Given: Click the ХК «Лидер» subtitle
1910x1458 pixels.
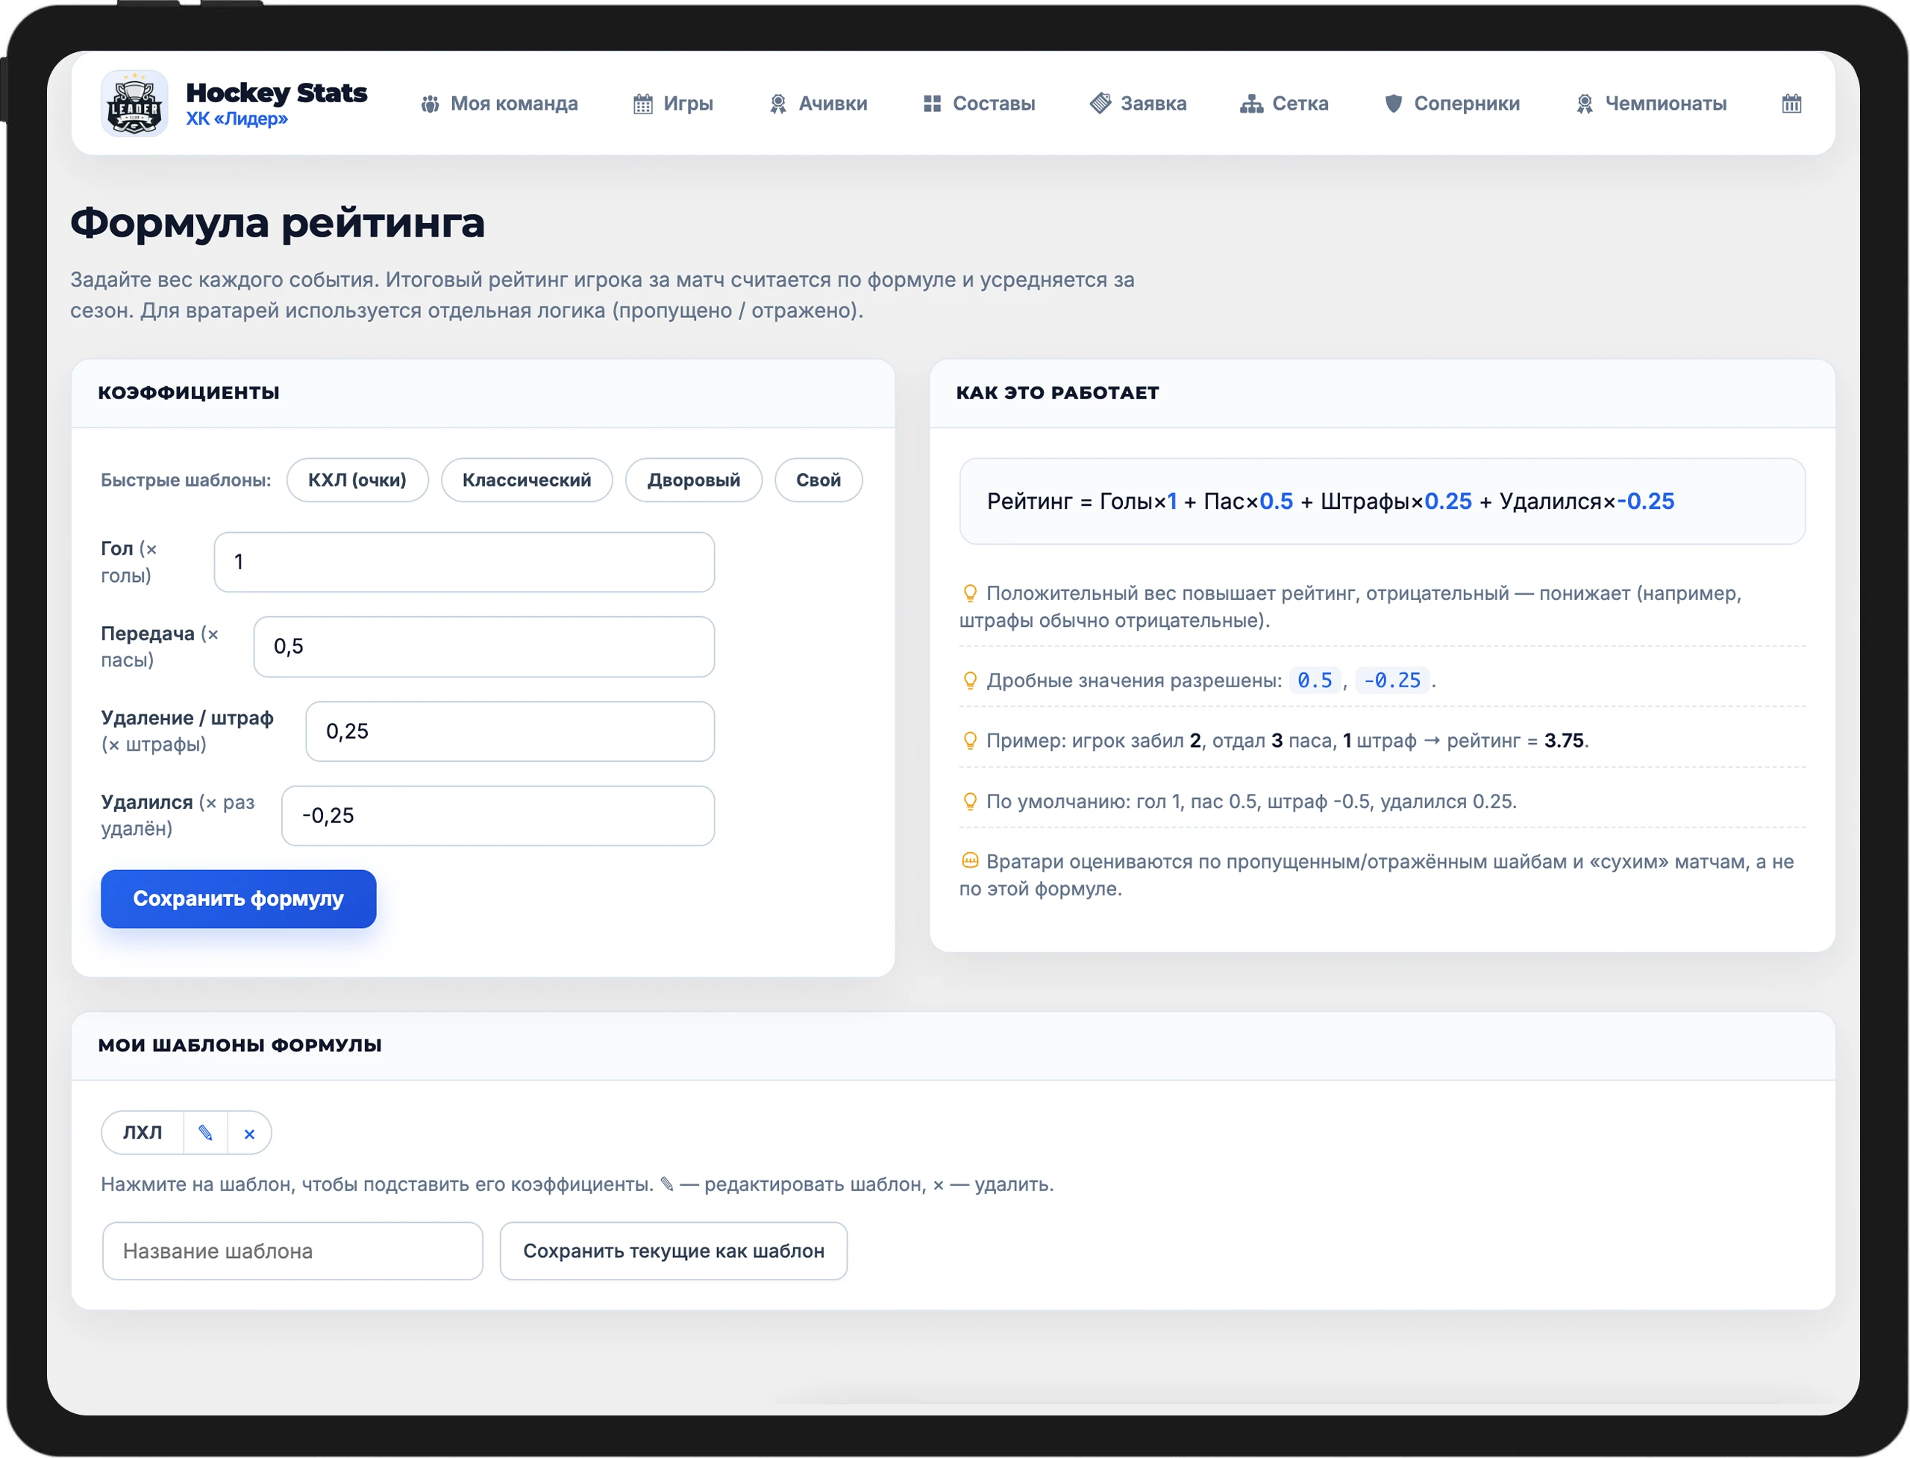Looking at the screenshot, I should pyautogui.click(x=237, y=119).
